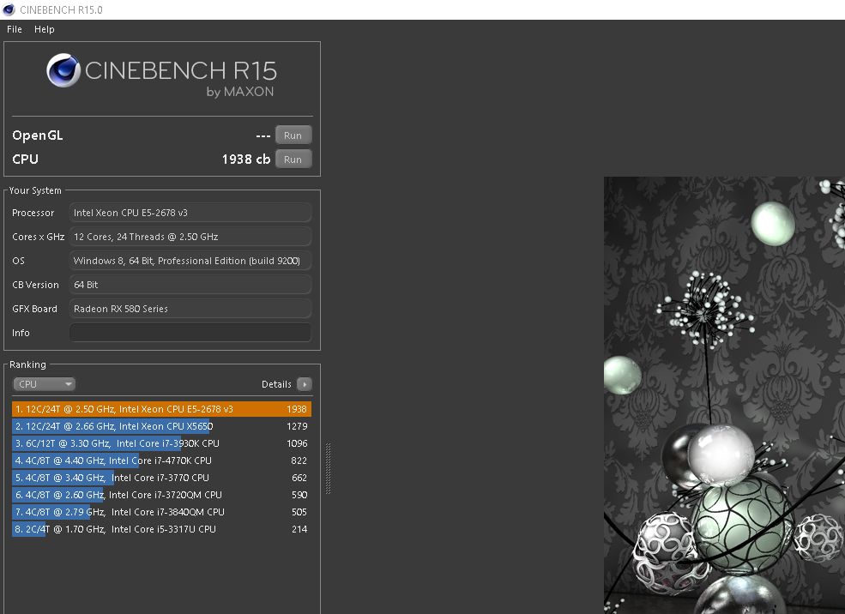Select ranking entry 4 Core i7-4770K

[161, 460]
